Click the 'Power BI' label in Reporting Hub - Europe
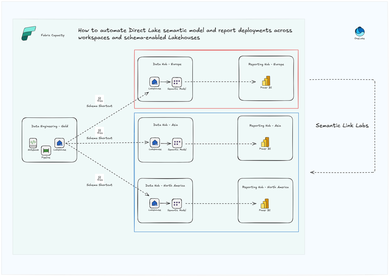This screenshot has height=276, width=389. pyautogui.click(x=266, y=87)
